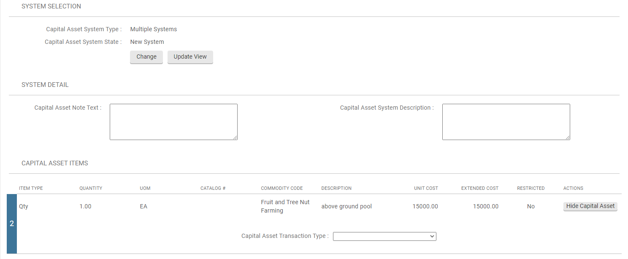The image size is (628, 259).
Task: Click the System Description resize grip
Action: 568,138
